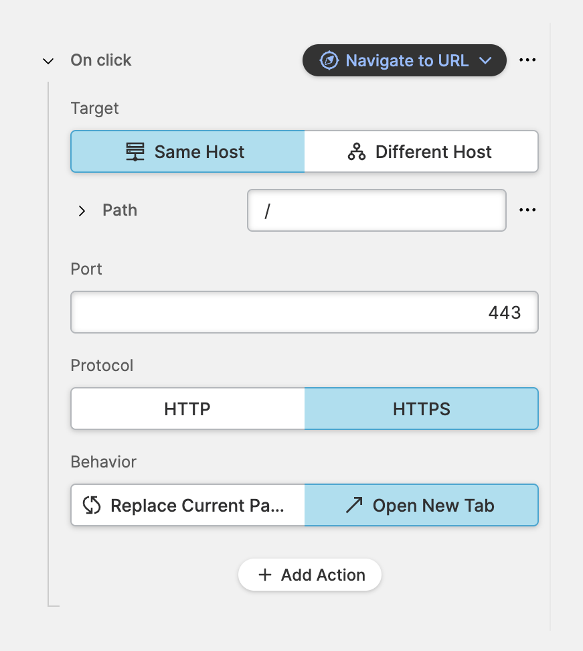The height and width of the screenshot is (651, 583).
Task: Choose Same Host as target
Action: (x=187, y=152)
